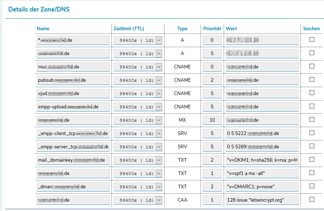Click the DKIM value field for mail._domainkey
Image resolution: width=324 pixels, height=211 pixels.
(x=262, y=160)
